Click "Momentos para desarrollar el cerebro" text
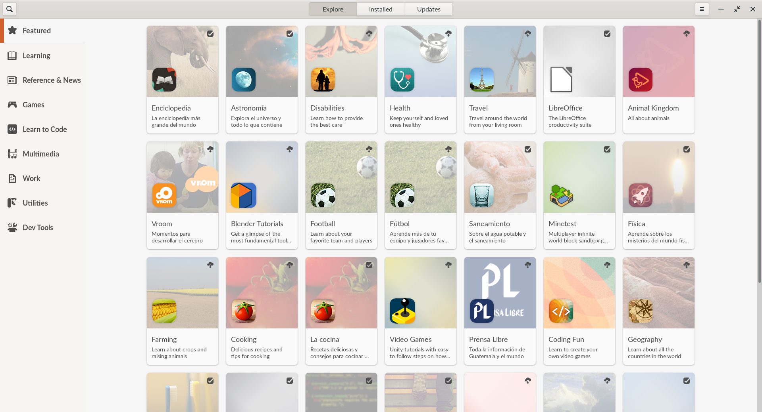The image size is (762, 412). [177, 237]
